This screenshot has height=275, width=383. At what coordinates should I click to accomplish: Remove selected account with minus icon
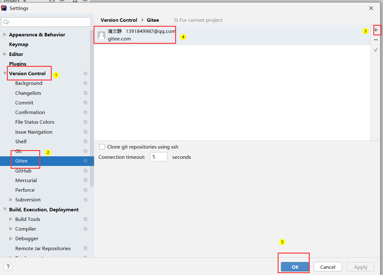[376, 40]
